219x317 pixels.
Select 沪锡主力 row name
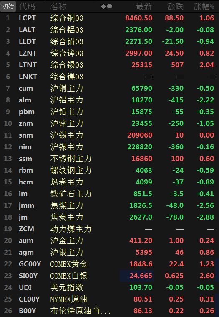(x=67, y=135)
